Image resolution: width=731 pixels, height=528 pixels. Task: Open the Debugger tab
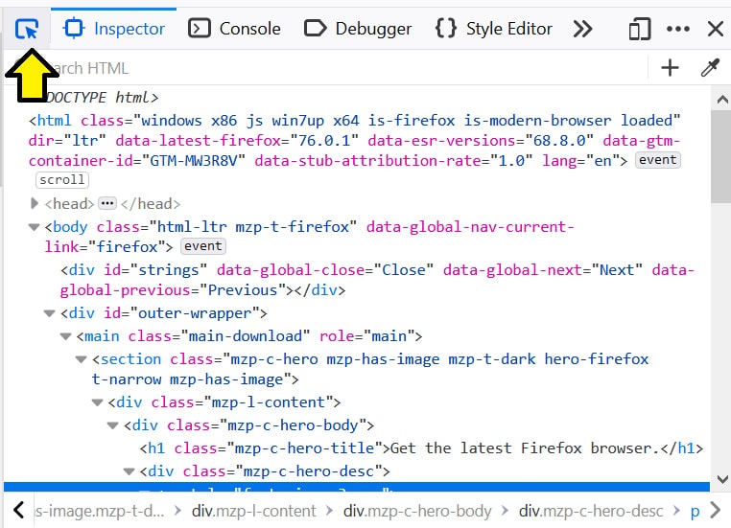tap(358, 29)
